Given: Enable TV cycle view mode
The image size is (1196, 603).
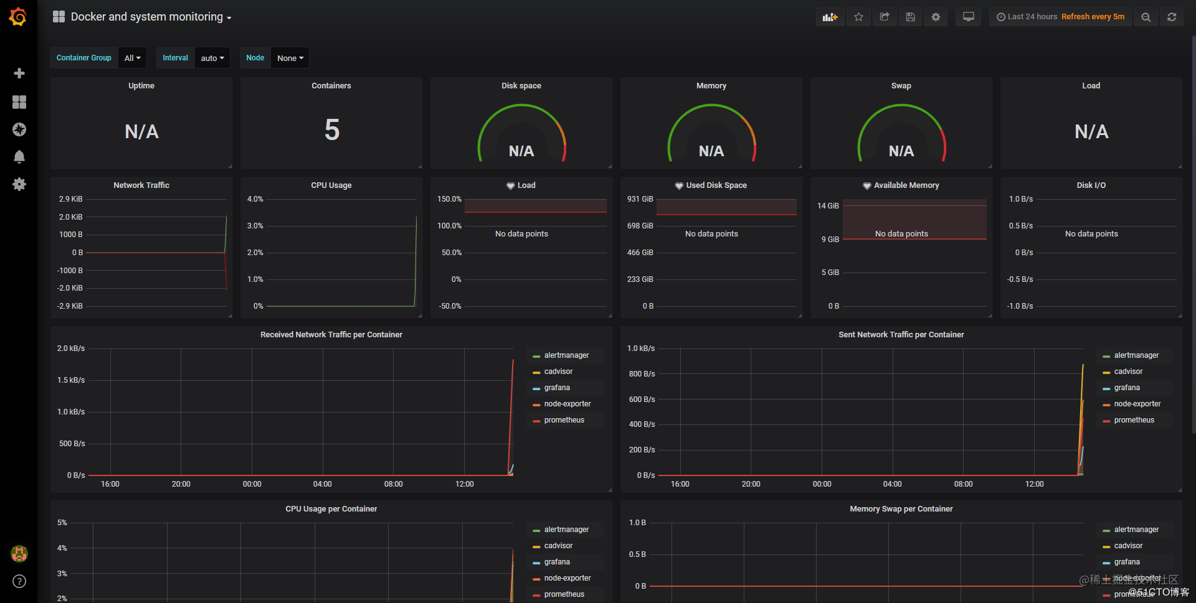Looking at the screenshot, I should (968, 17).
